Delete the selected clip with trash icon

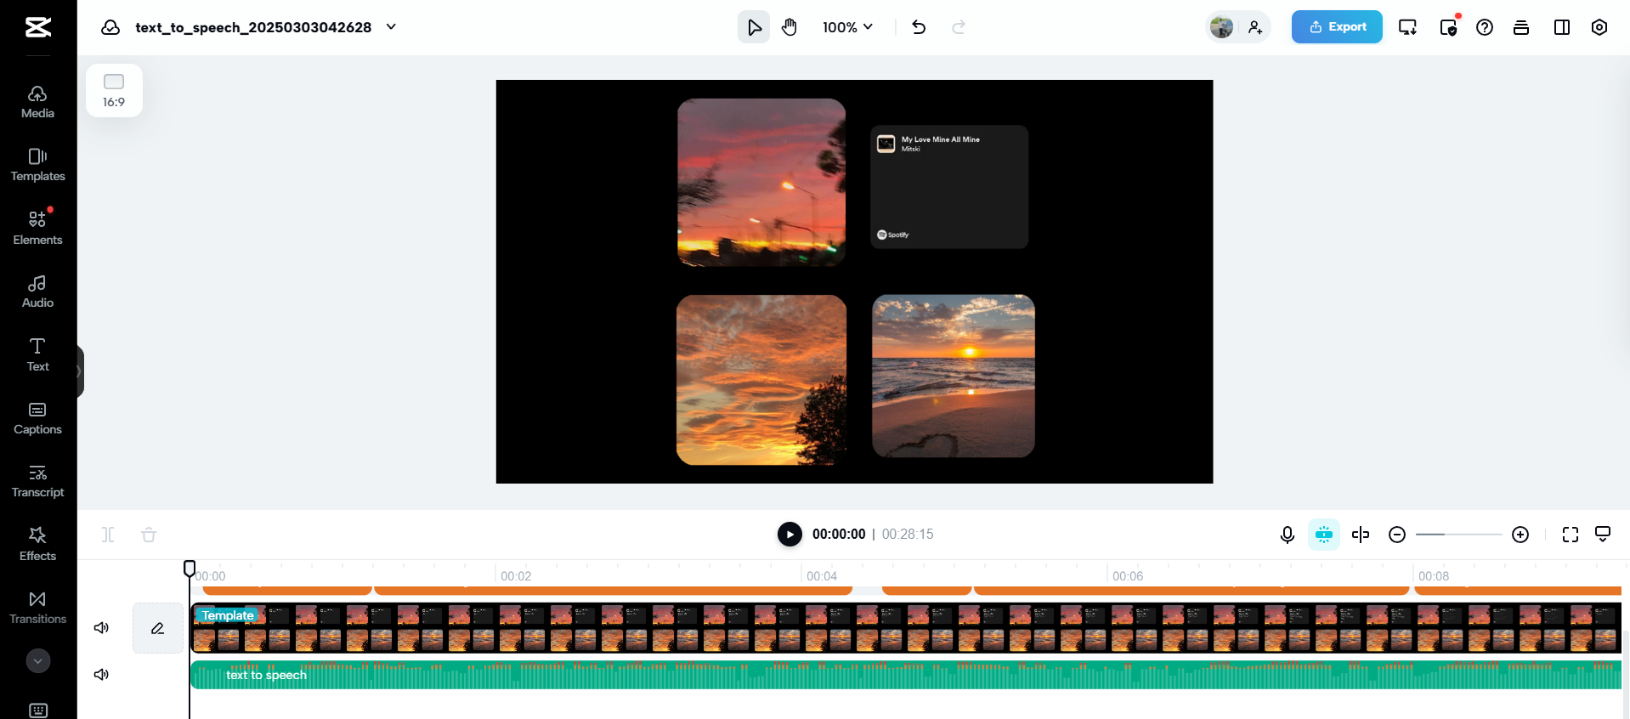[149, 535]
